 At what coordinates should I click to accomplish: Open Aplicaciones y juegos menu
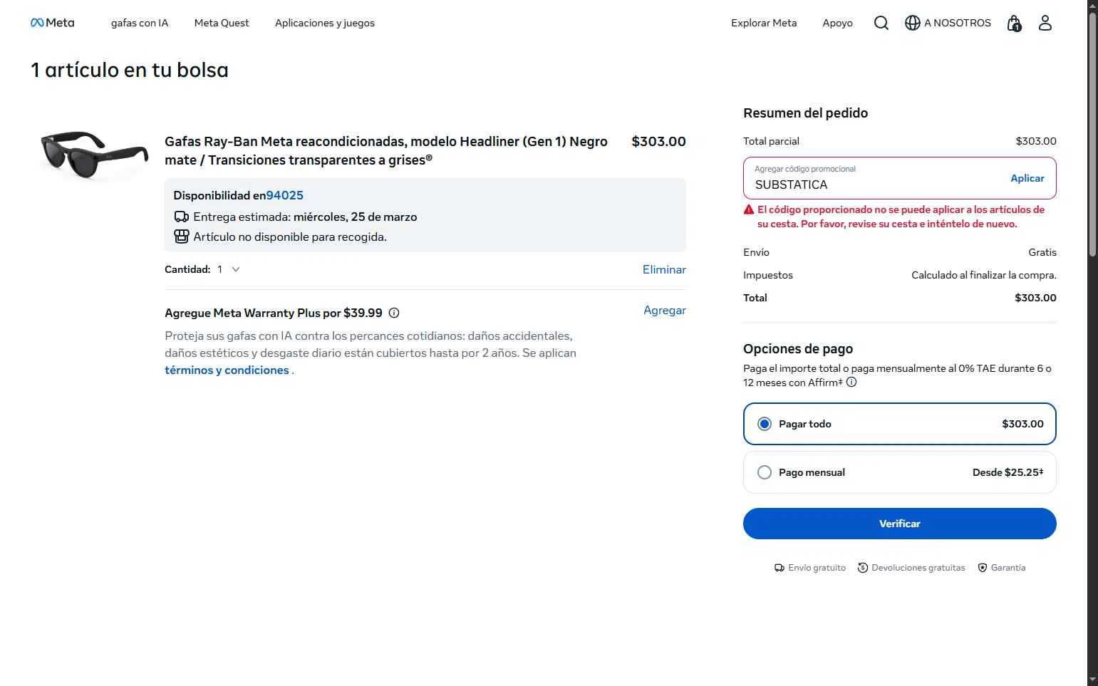pyautogui.click(x=325, y=23)
